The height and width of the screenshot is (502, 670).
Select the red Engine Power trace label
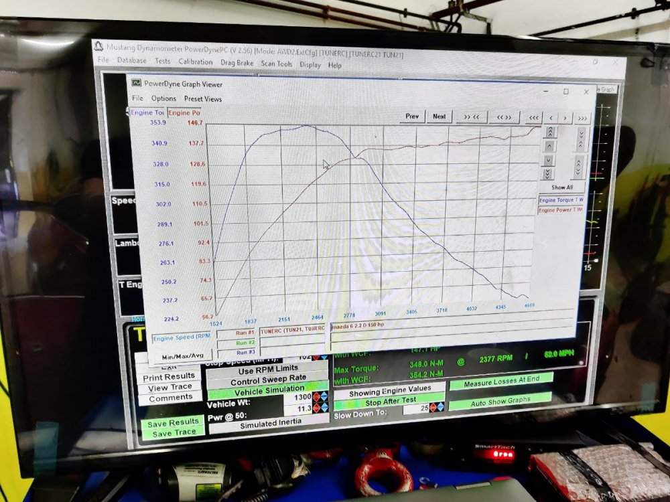184,113
